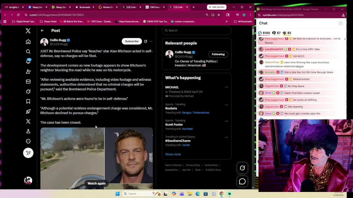
Task: Open the X home feed icon
Action: click(28, 42)
